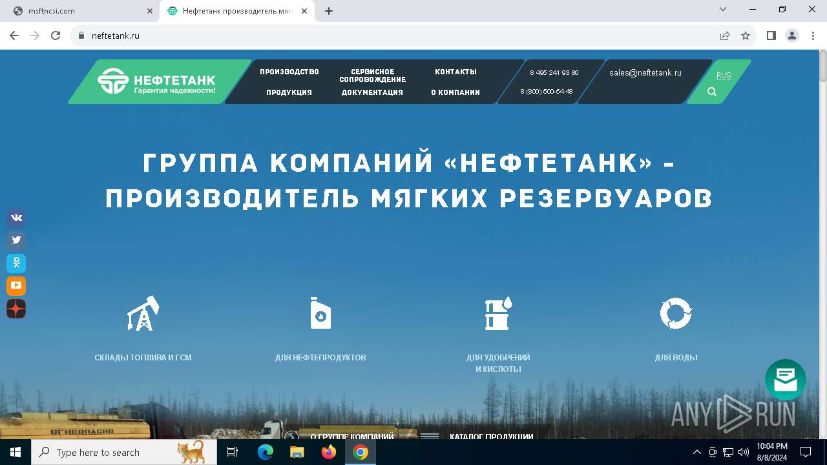827x465 pixels.
Task: Open the YouTube channel icon
Action: tap(16, 285)
